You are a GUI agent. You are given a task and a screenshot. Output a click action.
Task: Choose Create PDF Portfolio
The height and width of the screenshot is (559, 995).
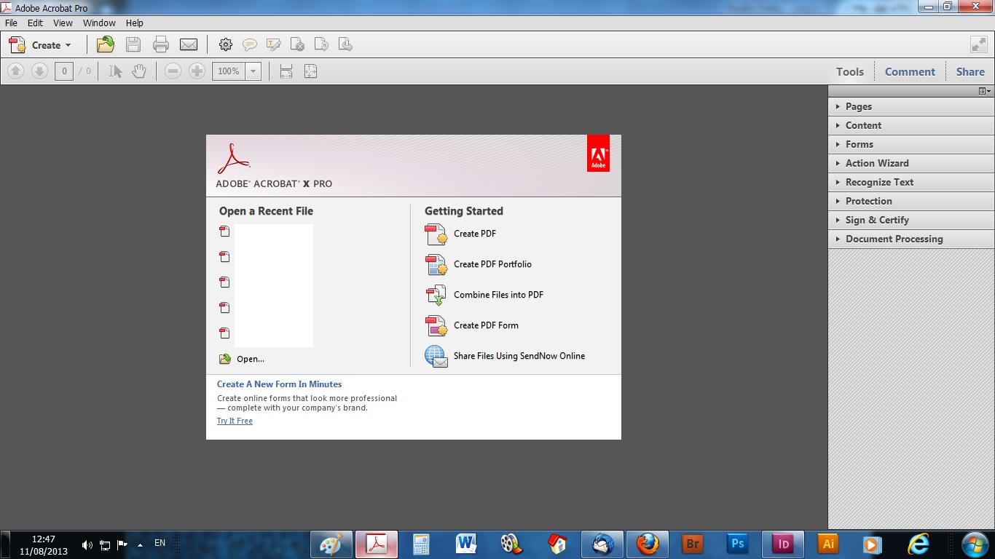478,264
